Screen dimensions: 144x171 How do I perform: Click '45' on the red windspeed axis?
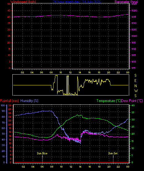pos(9,10)
